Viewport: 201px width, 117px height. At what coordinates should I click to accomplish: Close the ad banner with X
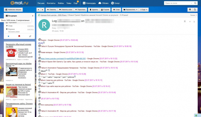pyautogui.click(x=196, y=15)
